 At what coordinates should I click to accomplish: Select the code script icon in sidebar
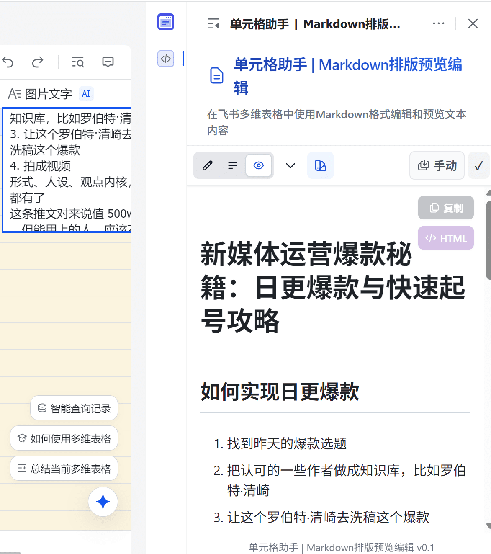coord(166,59)
